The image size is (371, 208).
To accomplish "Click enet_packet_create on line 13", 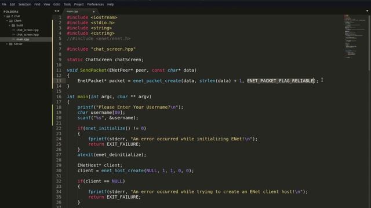I will click(157, 81).
